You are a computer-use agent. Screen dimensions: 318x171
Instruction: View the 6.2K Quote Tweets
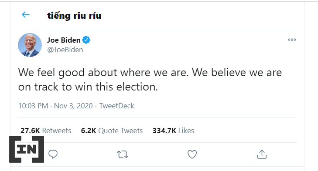(x=112, y=131)
